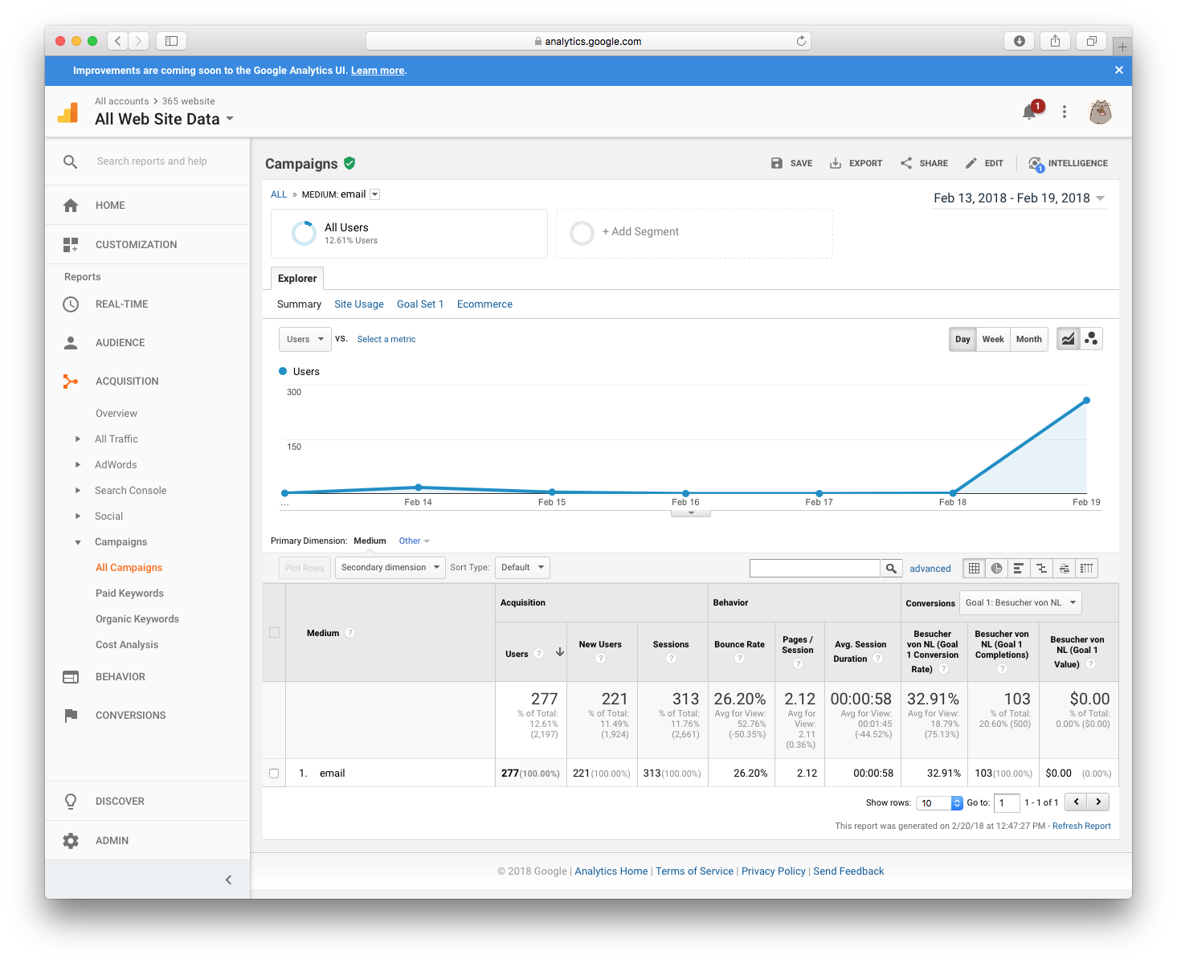Open Cost Analysis report
The image size is (1177, 963).
pyautogui.click(x=127, y=645)
